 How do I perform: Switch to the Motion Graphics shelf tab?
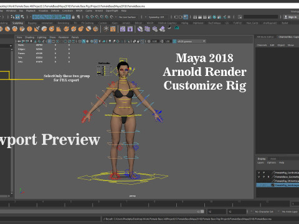click(x=167, y=23)
